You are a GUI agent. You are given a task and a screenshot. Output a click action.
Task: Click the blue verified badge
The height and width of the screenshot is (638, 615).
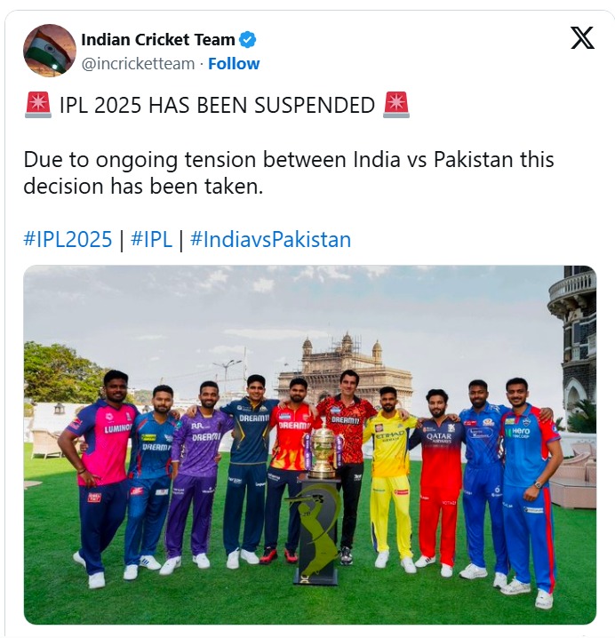pyautogui.click(x=247, y=40)
